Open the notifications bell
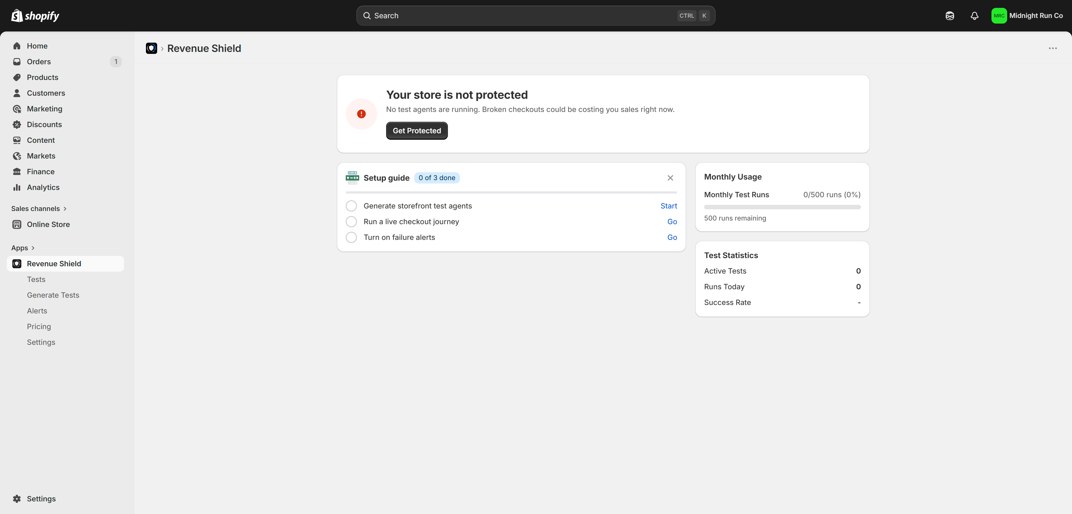This screenshot has width=1072, height=514. click(975, 16)
